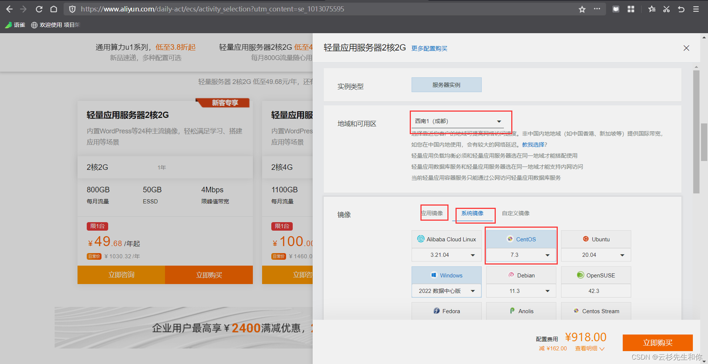Open Windows 2022 数据中心版 version dropdown
This screenshot has height=364, width=708.
click(x=447, y=291)
